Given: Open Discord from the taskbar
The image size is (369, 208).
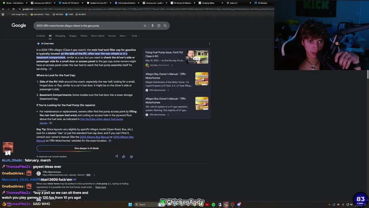Looking at the screenshot, I should (239, 205).
